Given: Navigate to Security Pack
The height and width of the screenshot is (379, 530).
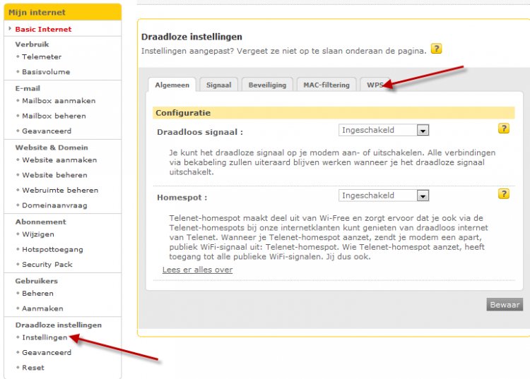Looking at the screenshot, I should coord(47,265).
